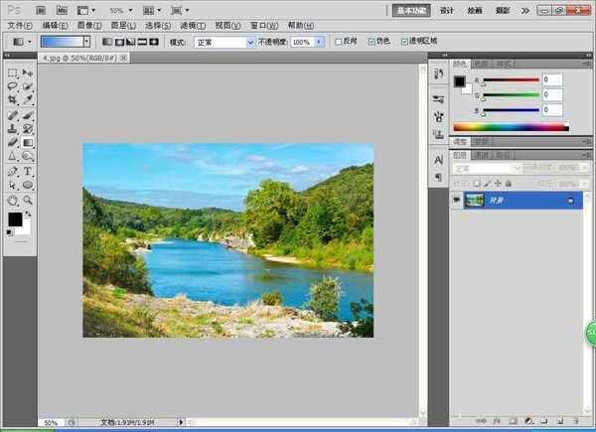Viewport: 596px width, 432px height.
Task: Select the Crop tool
Action: point(12,100)
